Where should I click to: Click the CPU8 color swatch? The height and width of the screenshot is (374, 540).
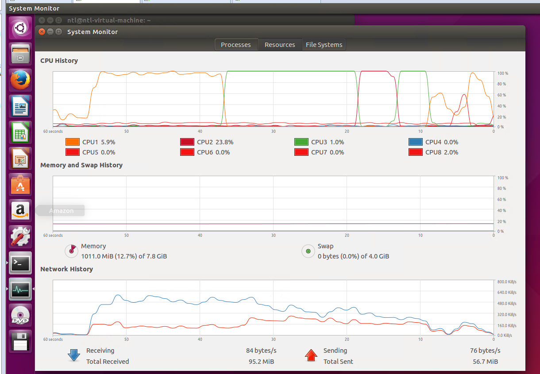click(415, 152)
